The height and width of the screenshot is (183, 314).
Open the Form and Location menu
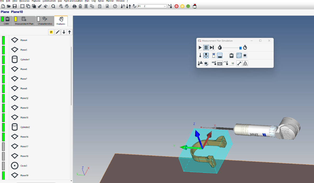click(73, 1)
